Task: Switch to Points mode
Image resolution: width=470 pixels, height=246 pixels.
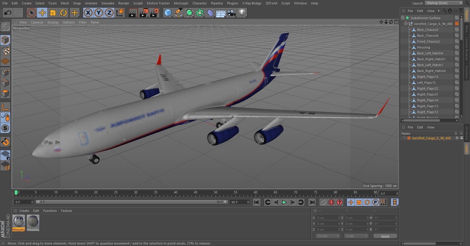Action: [x=5, y=72]
